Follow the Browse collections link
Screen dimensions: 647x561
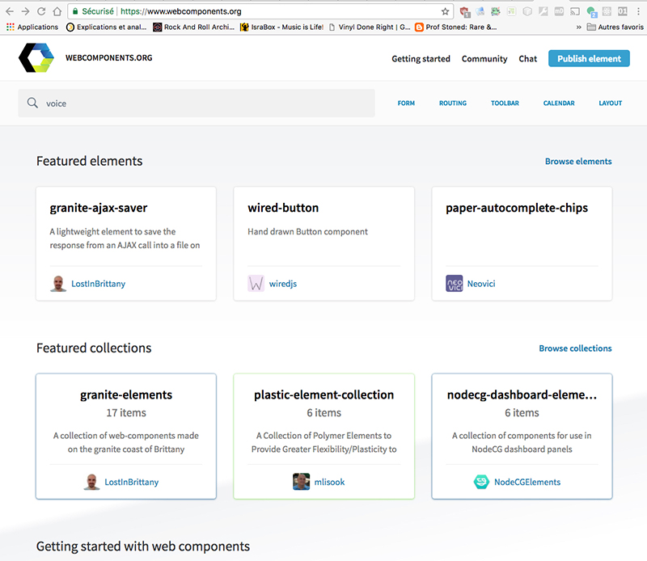coord(575,348)
